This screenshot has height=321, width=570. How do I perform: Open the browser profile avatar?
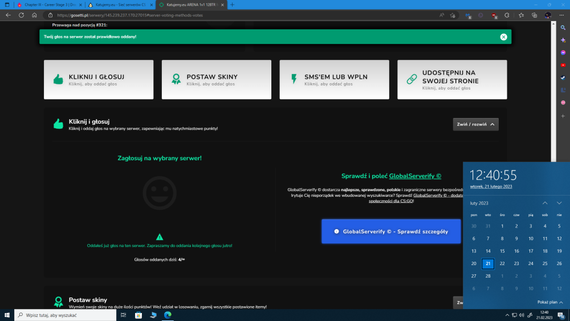[548, 15]
